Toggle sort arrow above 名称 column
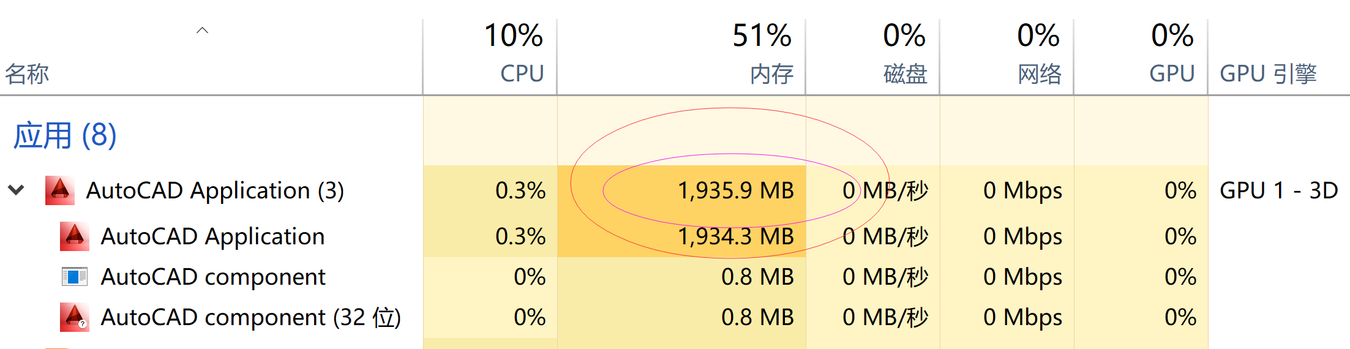 click(202, 30)
